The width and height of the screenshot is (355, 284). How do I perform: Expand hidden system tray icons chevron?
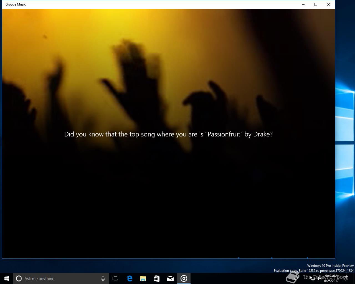306,278
